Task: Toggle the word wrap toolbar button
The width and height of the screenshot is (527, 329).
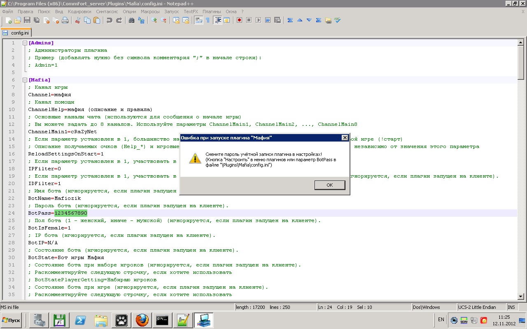Action: tap(198, 20)
